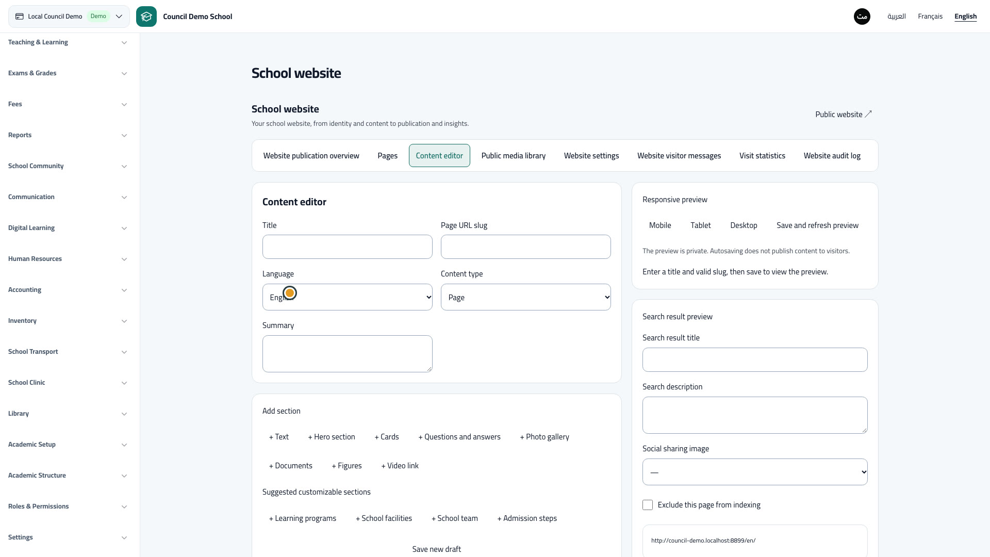Expand the Local Council Demo selector chevron
Screen dimensions: 990x557
(x=119, y=17)
